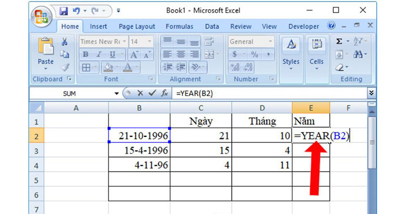Switch to the Formulas tab
The height and width of the screenshot is (214, 409).
179,27
